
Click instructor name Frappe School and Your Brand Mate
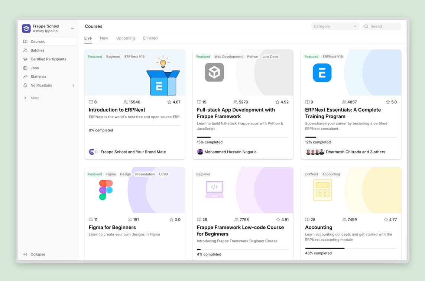click(x=133, y=152)
